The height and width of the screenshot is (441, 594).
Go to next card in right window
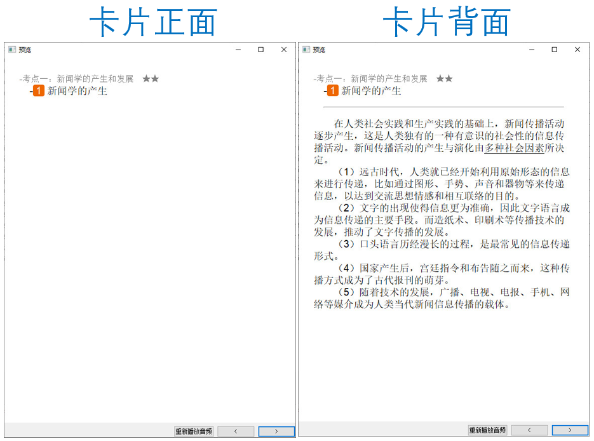(x=570, y=430)
